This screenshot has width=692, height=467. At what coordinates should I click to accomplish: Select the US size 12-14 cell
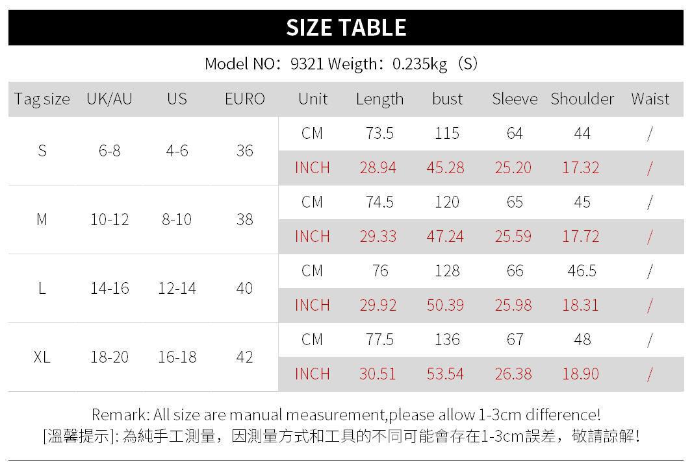(x=177, y=288)
